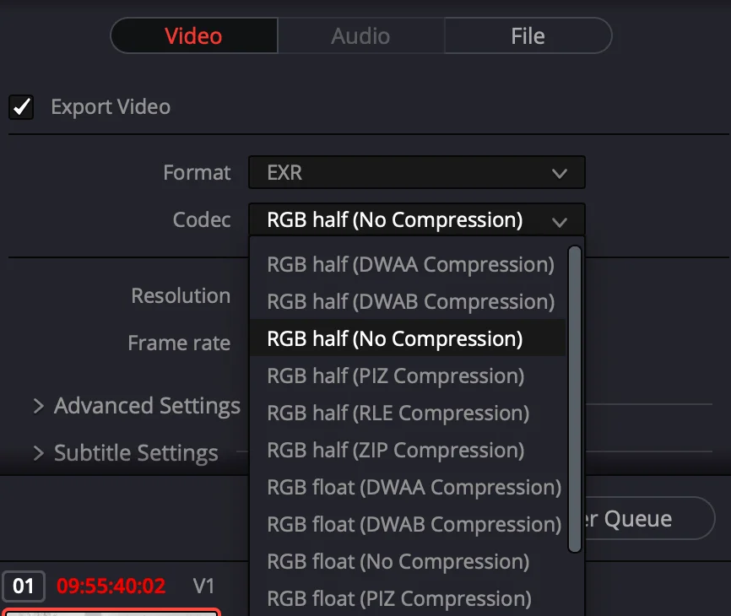Viewport: 731px width, 616px height.
Task: Switch to the Audio tab
Action: pyautogui.click(x=360, y=36)
